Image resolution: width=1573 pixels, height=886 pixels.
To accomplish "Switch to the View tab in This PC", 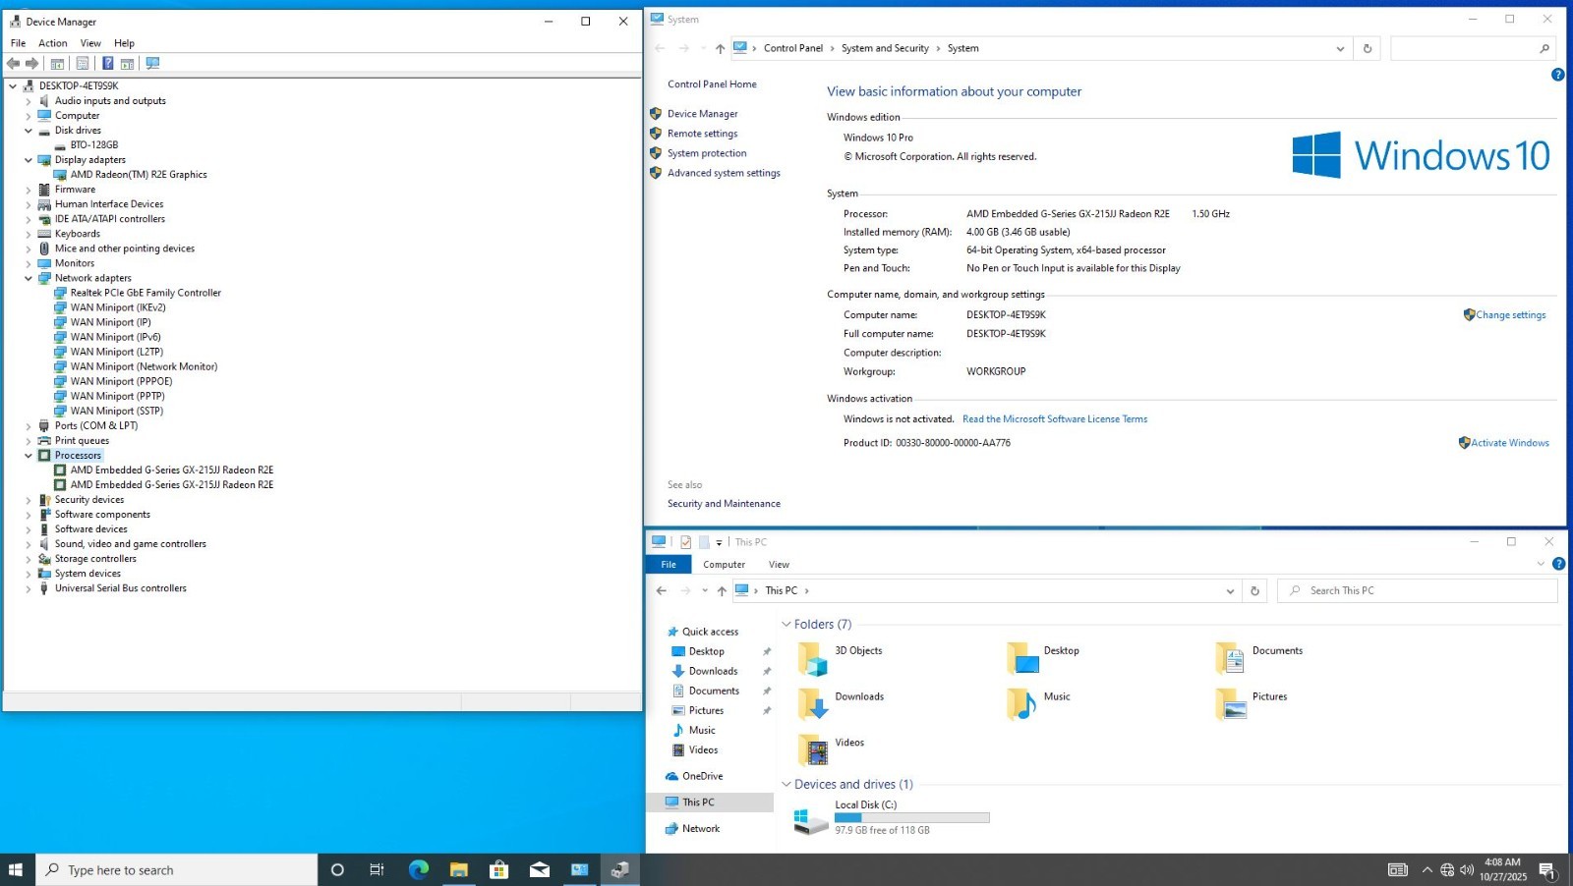I will (779, 565).
